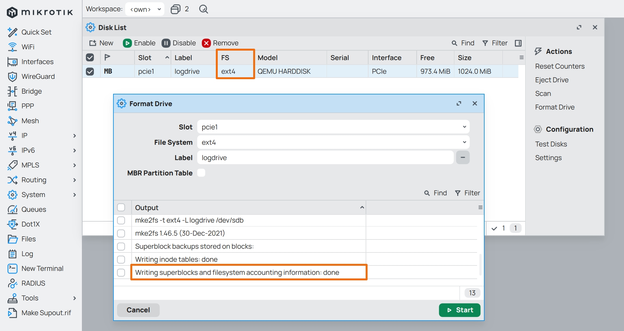Open the workspace windows icon

click(x=175, y=9)
